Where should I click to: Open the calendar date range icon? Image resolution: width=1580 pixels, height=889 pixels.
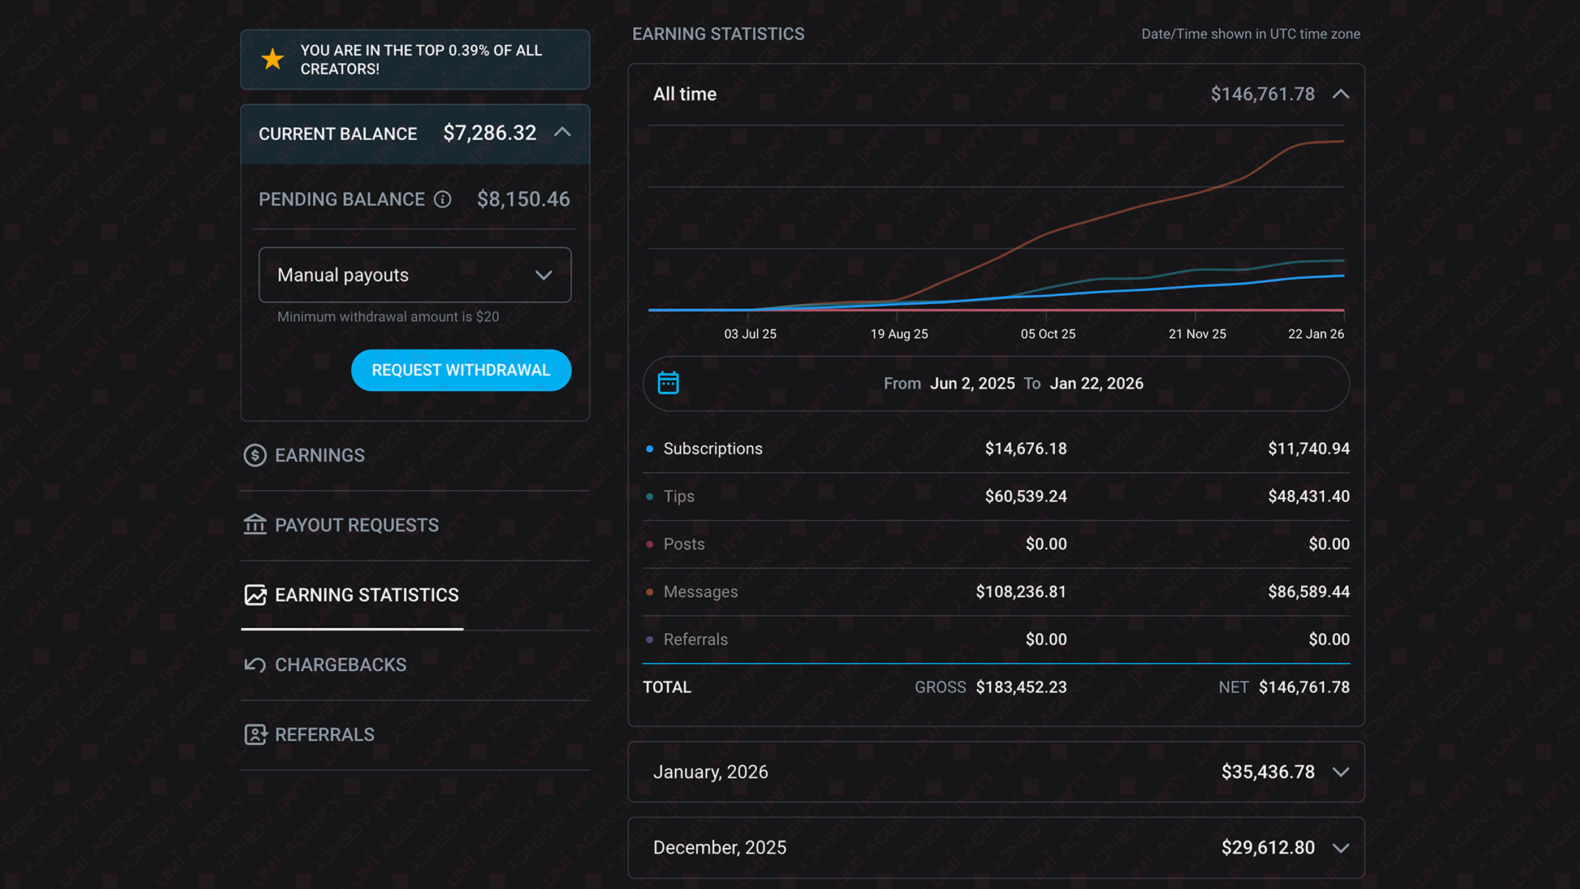click(x=668, y=383)
